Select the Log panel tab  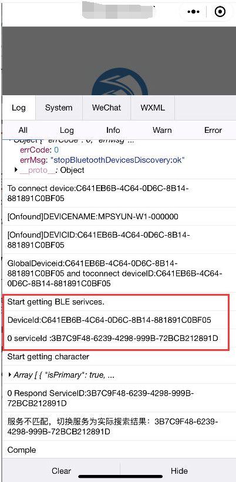tap(19, 108)
